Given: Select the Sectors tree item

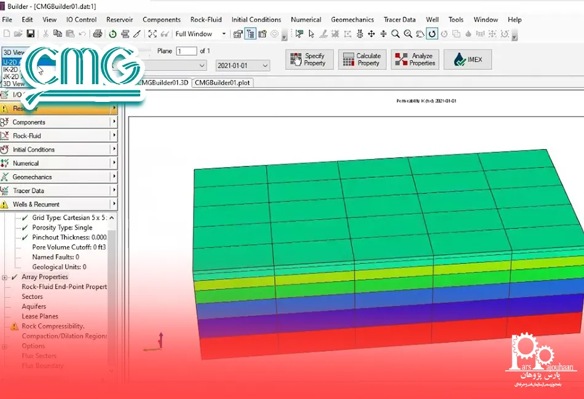Looking at the screenshot, I should 32,296.
